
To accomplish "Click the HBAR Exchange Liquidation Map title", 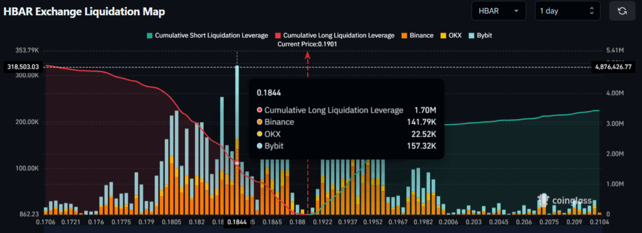I will pyautogui.click(x=85, y=12).
